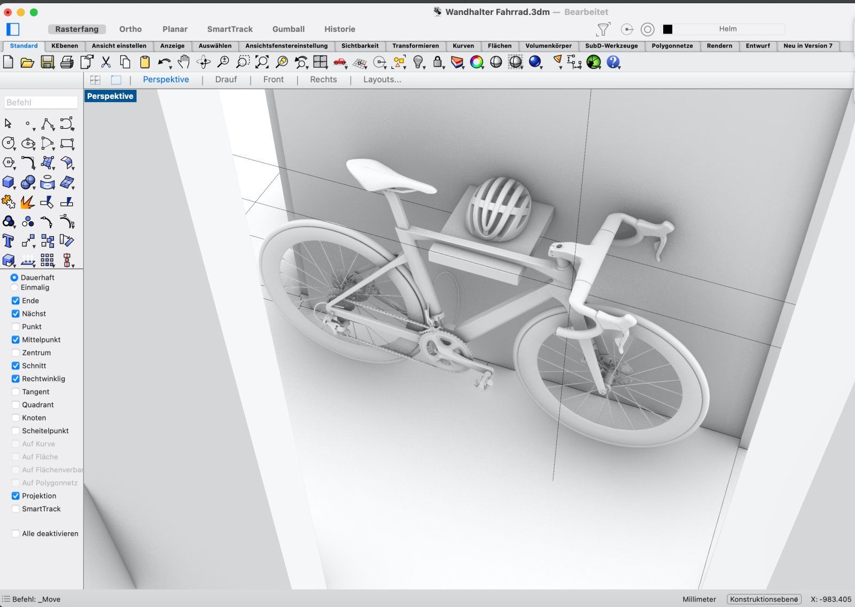Viewport: 855px width, 607px height.
Task: Open the Helm layer dropdown
Action: 727,29
